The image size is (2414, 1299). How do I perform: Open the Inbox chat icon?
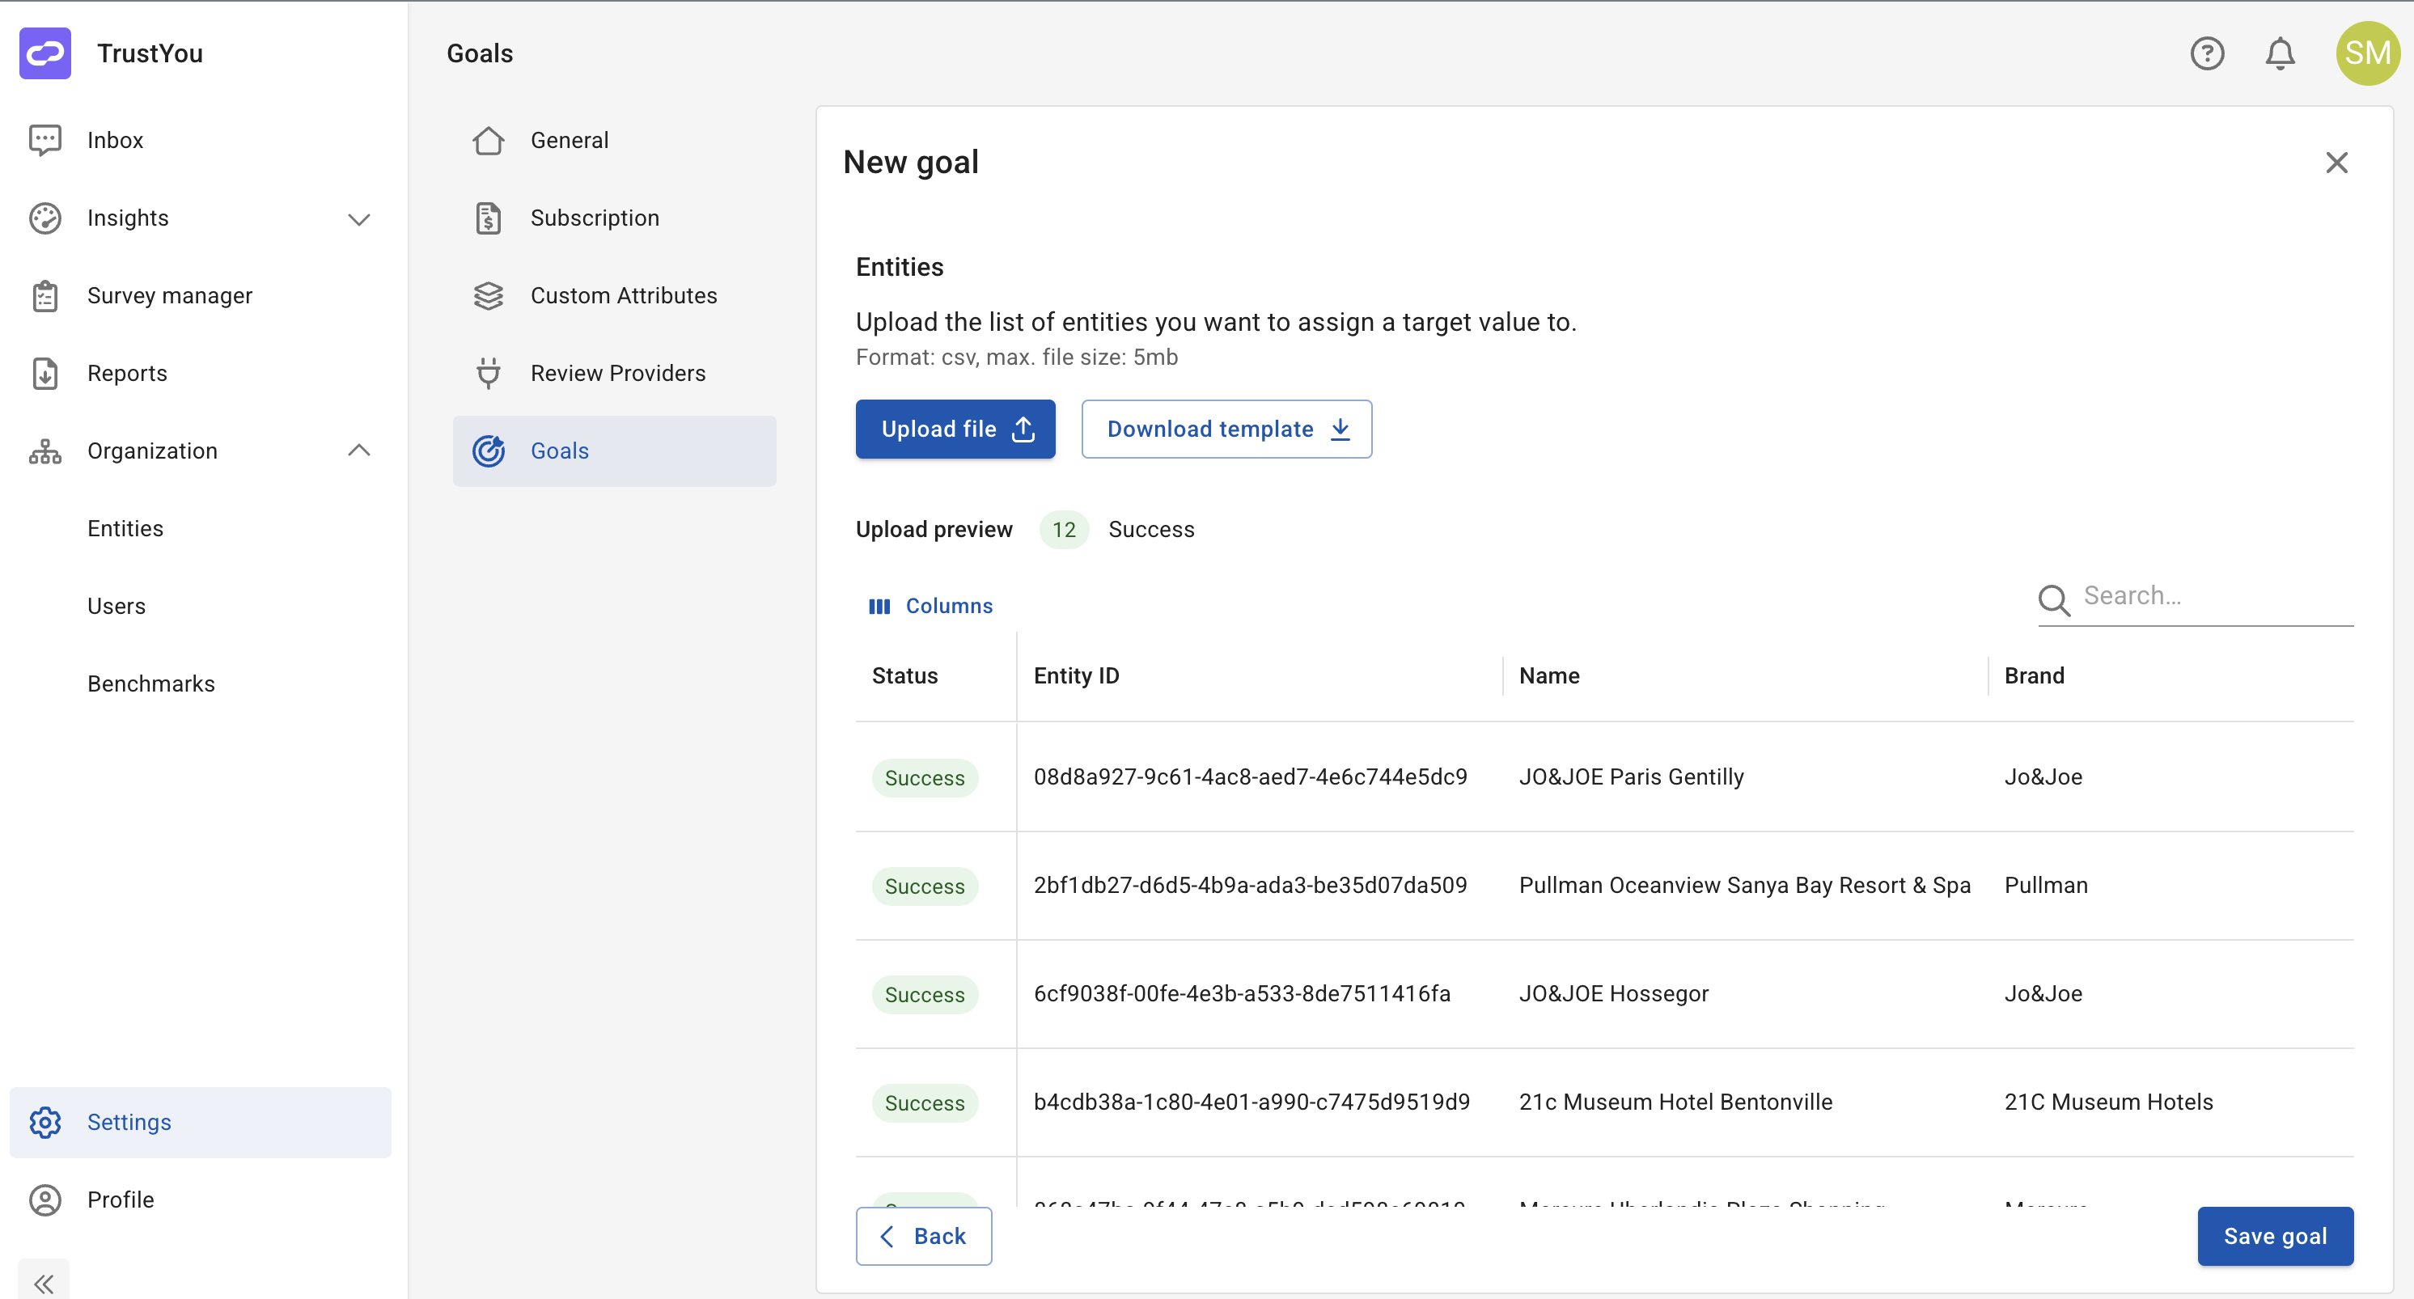[x=45, y=140]
